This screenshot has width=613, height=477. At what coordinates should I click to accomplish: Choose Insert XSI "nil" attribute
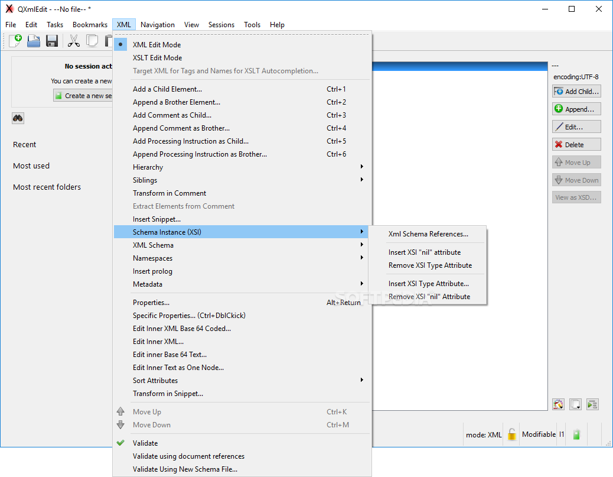pyautogui.click(x=428, y=252)
